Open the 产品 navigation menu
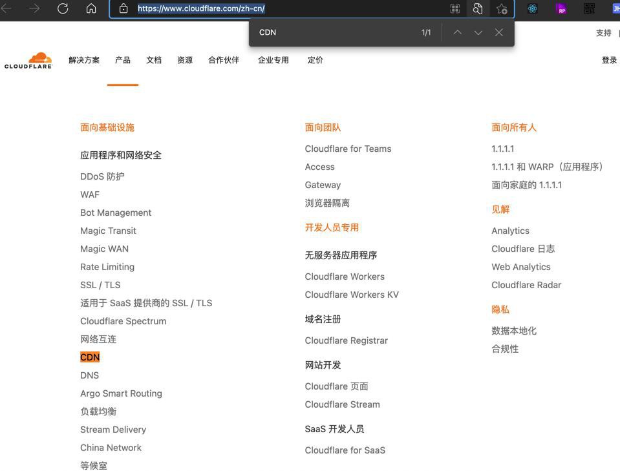 tap(123, 60)
